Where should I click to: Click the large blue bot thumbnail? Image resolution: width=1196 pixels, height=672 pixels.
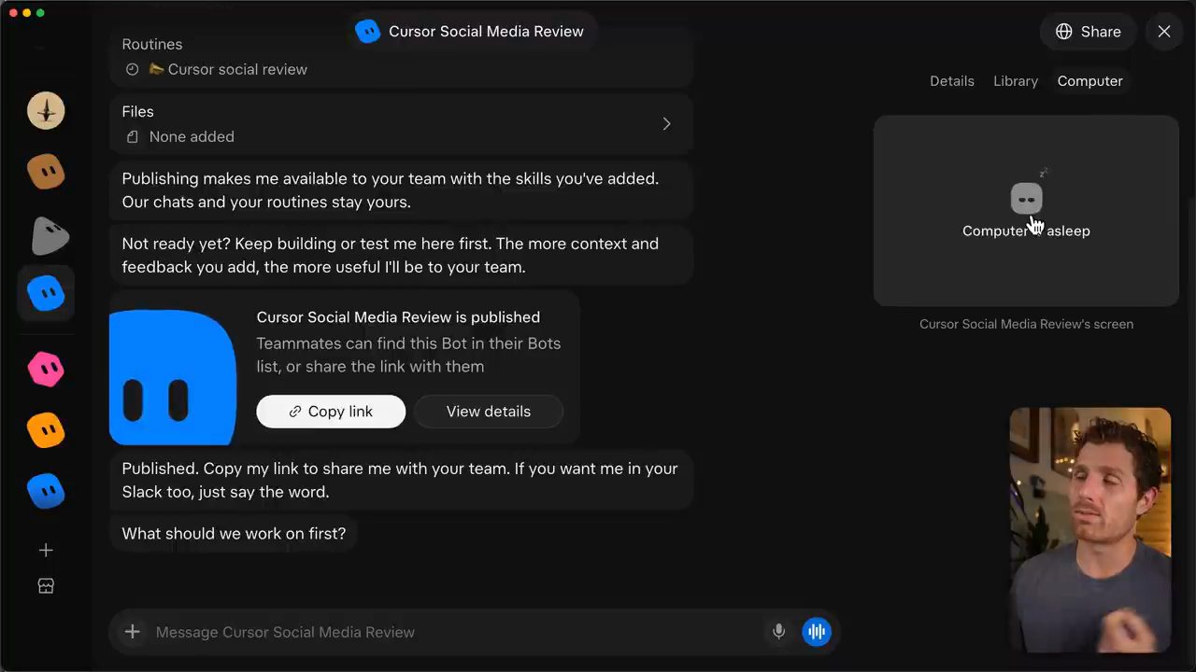point(172,377)
